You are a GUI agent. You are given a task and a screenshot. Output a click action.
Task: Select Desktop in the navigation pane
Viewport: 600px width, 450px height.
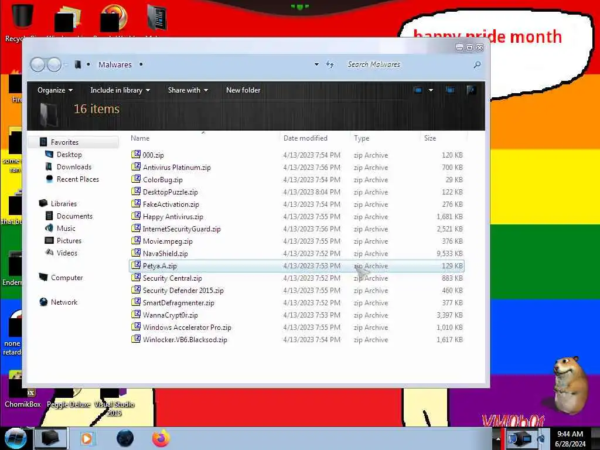[69, 155]
